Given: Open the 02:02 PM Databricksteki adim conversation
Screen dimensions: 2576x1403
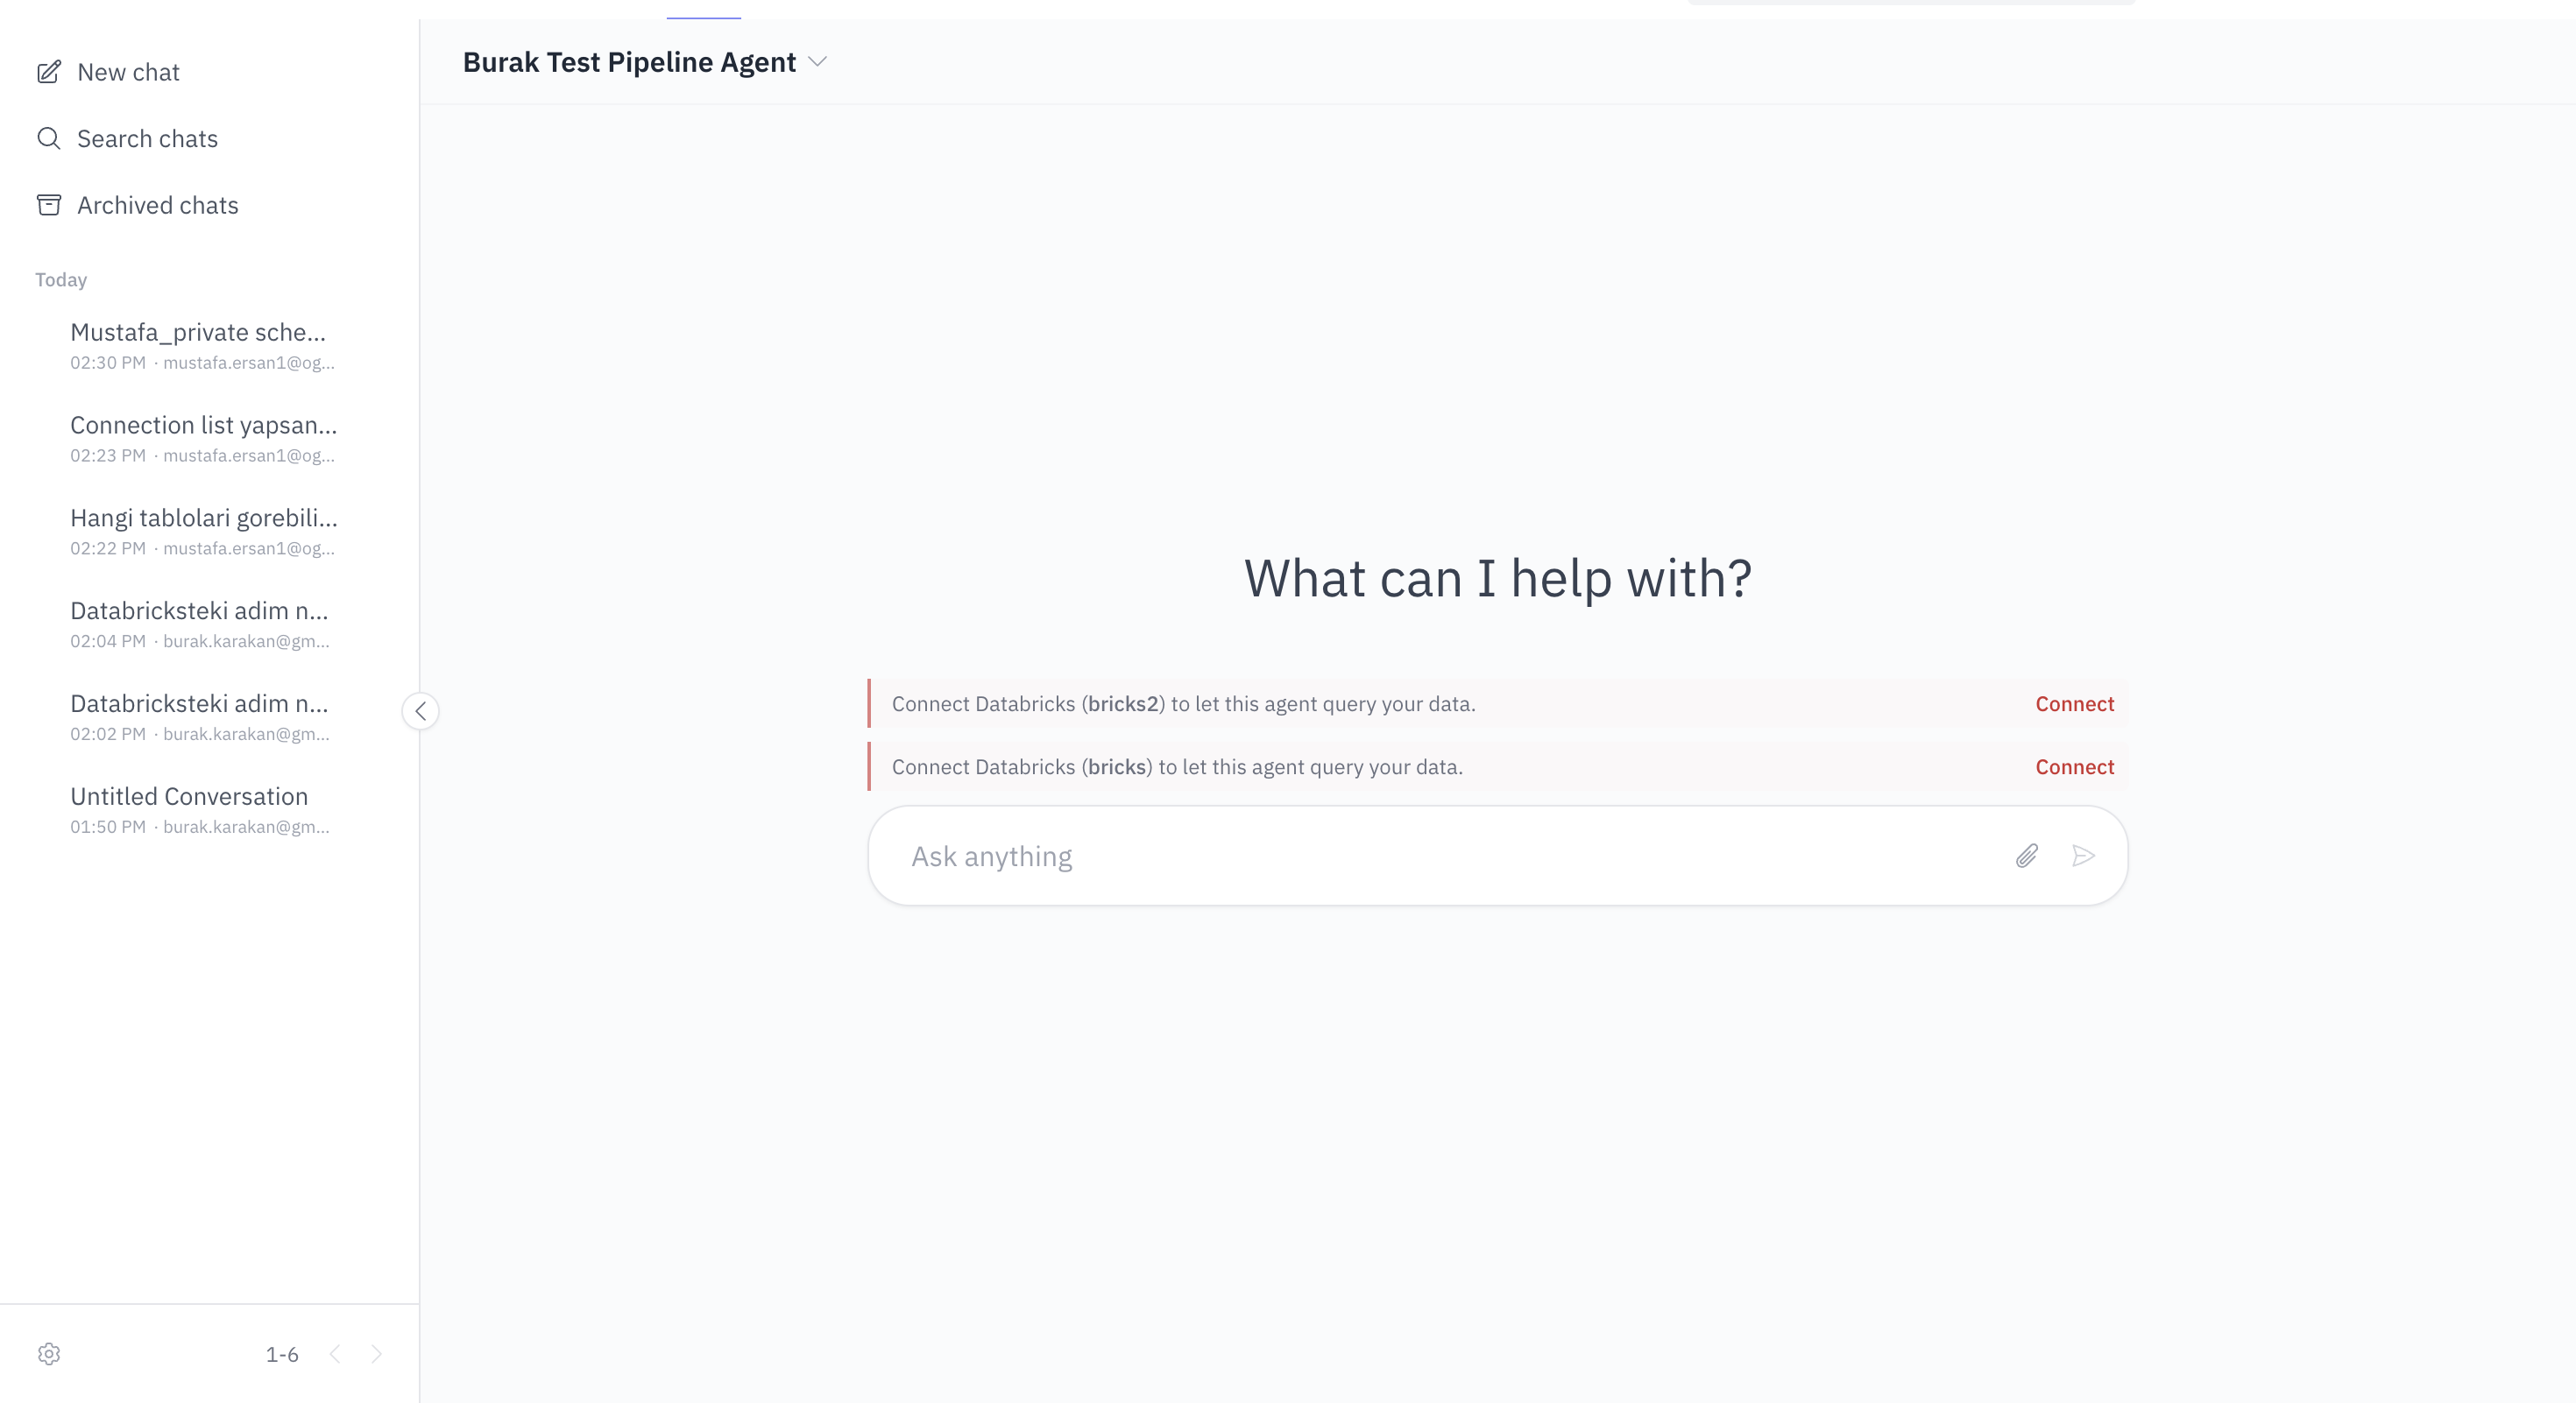Looking at the screenshot, I should [x=204, y=717].
